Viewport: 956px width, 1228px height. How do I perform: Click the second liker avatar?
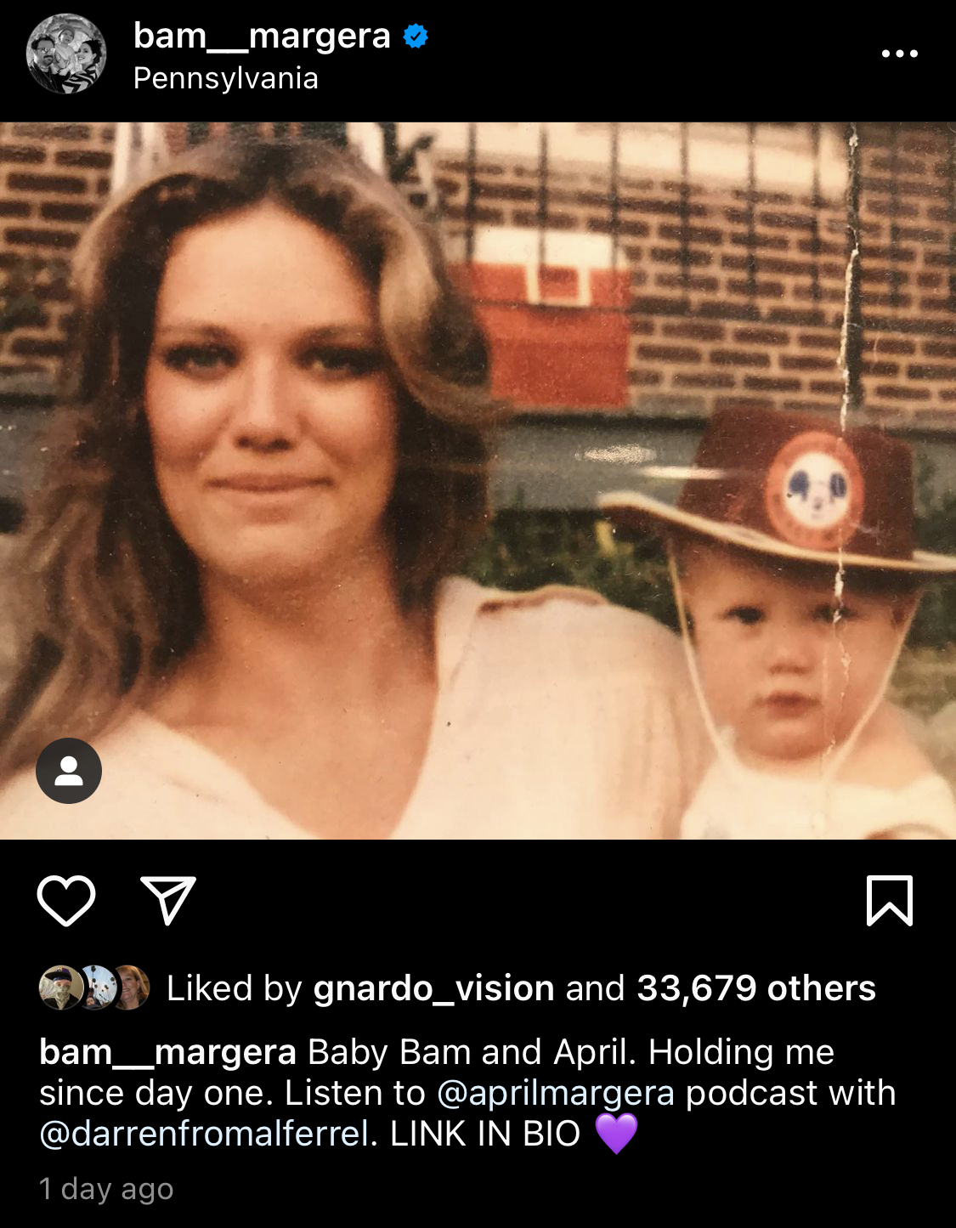pyautogui.click(x=98, y=987)
